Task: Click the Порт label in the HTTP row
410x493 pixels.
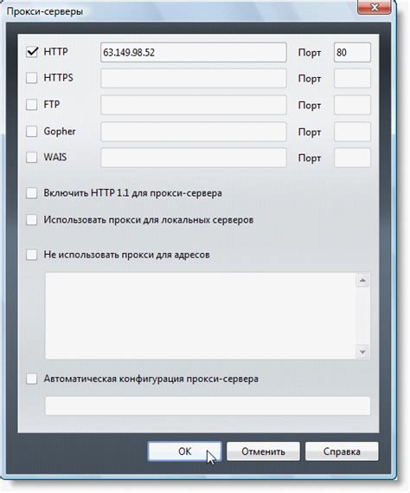Action: (310, 53)
